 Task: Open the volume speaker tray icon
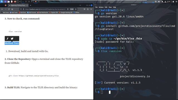coord(159,2)
